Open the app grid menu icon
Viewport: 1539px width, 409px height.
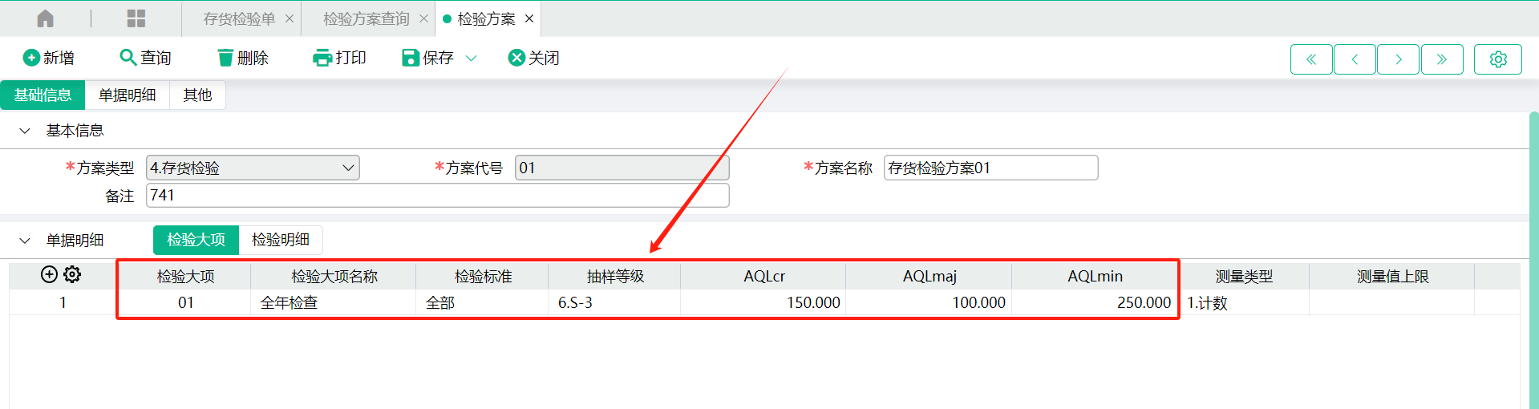tap(136, 18)
